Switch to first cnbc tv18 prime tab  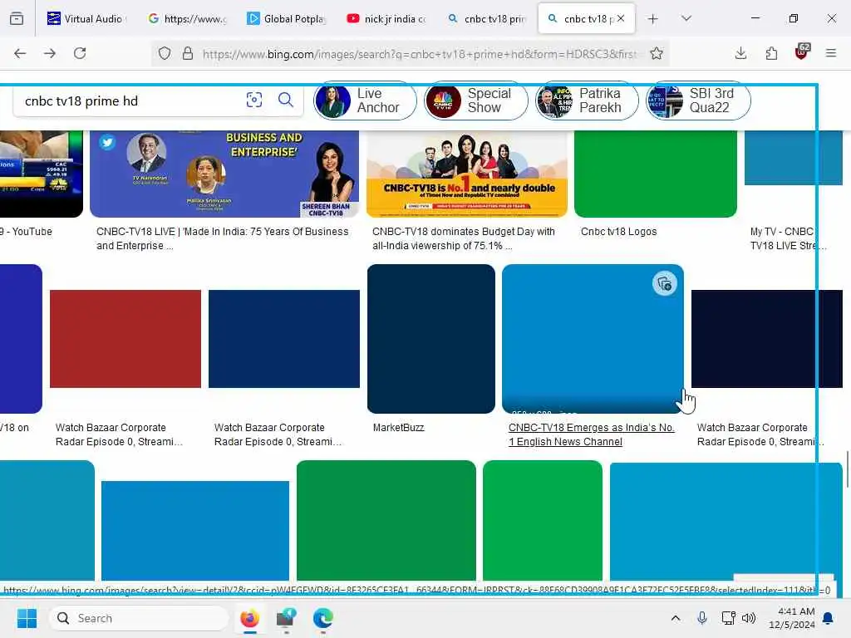487,18
